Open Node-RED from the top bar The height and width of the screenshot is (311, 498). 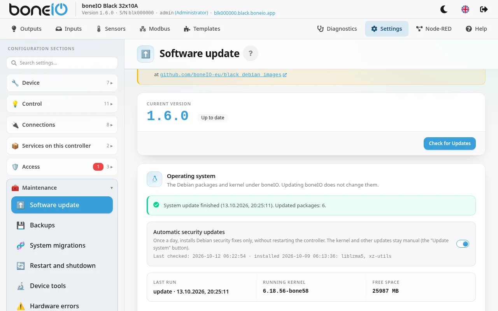(x=434, y=29)
